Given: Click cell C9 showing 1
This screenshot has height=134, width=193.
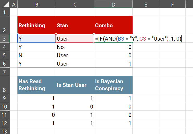Looking at the screenshot, I should point(75,98).
